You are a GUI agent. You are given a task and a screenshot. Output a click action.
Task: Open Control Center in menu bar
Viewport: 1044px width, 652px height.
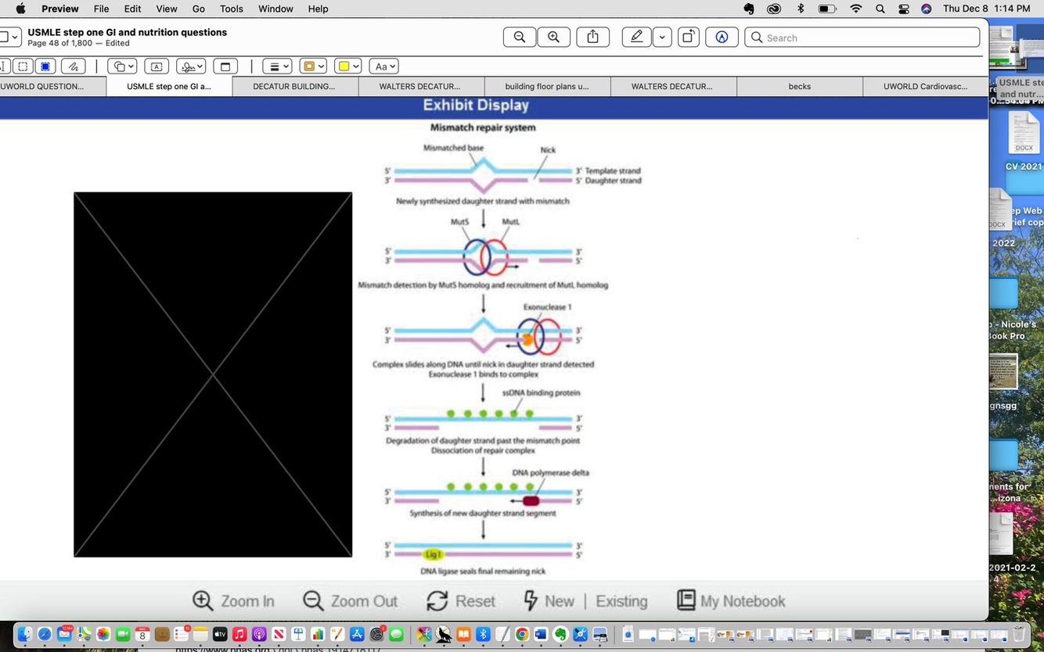click(x=904, y=9)
